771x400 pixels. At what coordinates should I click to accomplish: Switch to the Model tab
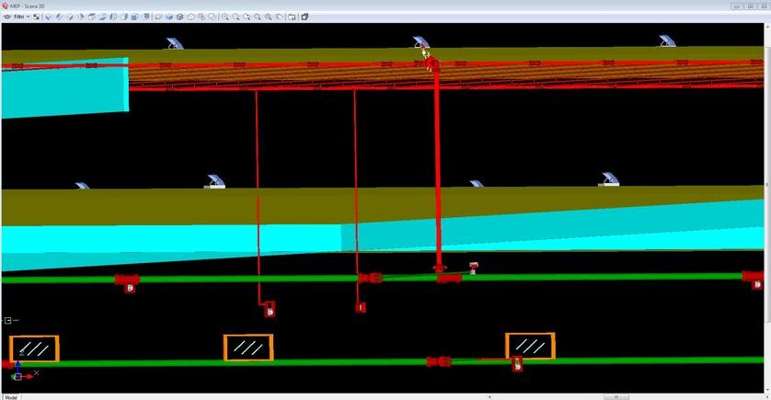tap(11, 396)
